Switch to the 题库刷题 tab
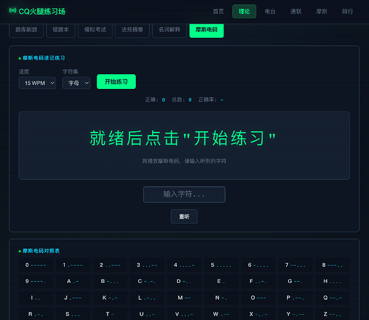The width and height of the screenshot is (369, 320). pos(26,30)
